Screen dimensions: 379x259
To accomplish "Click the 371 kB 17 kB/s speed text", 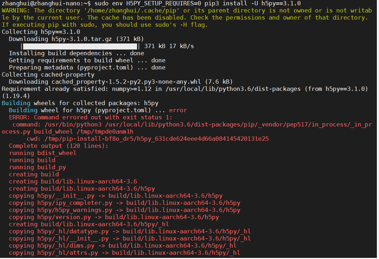I will pyautogui.click(x=169, y=46).
